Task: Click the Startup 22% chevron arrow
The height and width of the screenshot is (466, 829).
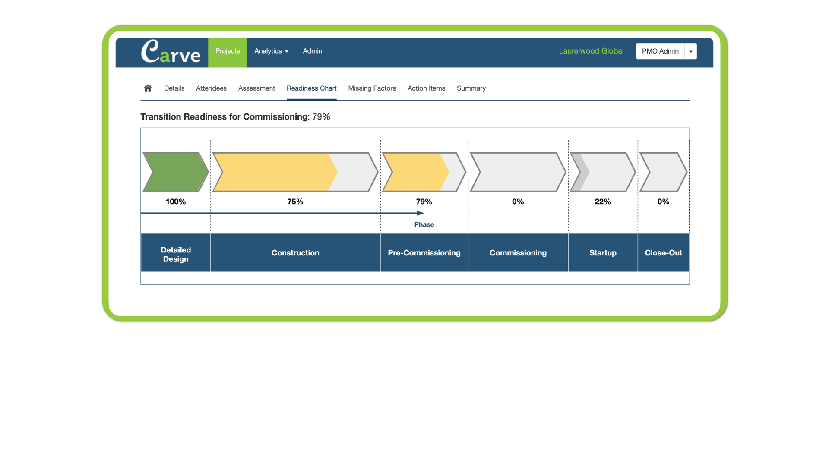Action: [x=603, y=172]
